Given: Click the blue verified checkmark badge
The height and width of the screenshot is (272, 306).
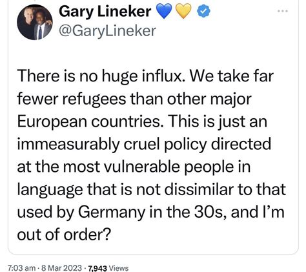Looking at the screenshot, I should pyautogui.click(x=203, y=12).
